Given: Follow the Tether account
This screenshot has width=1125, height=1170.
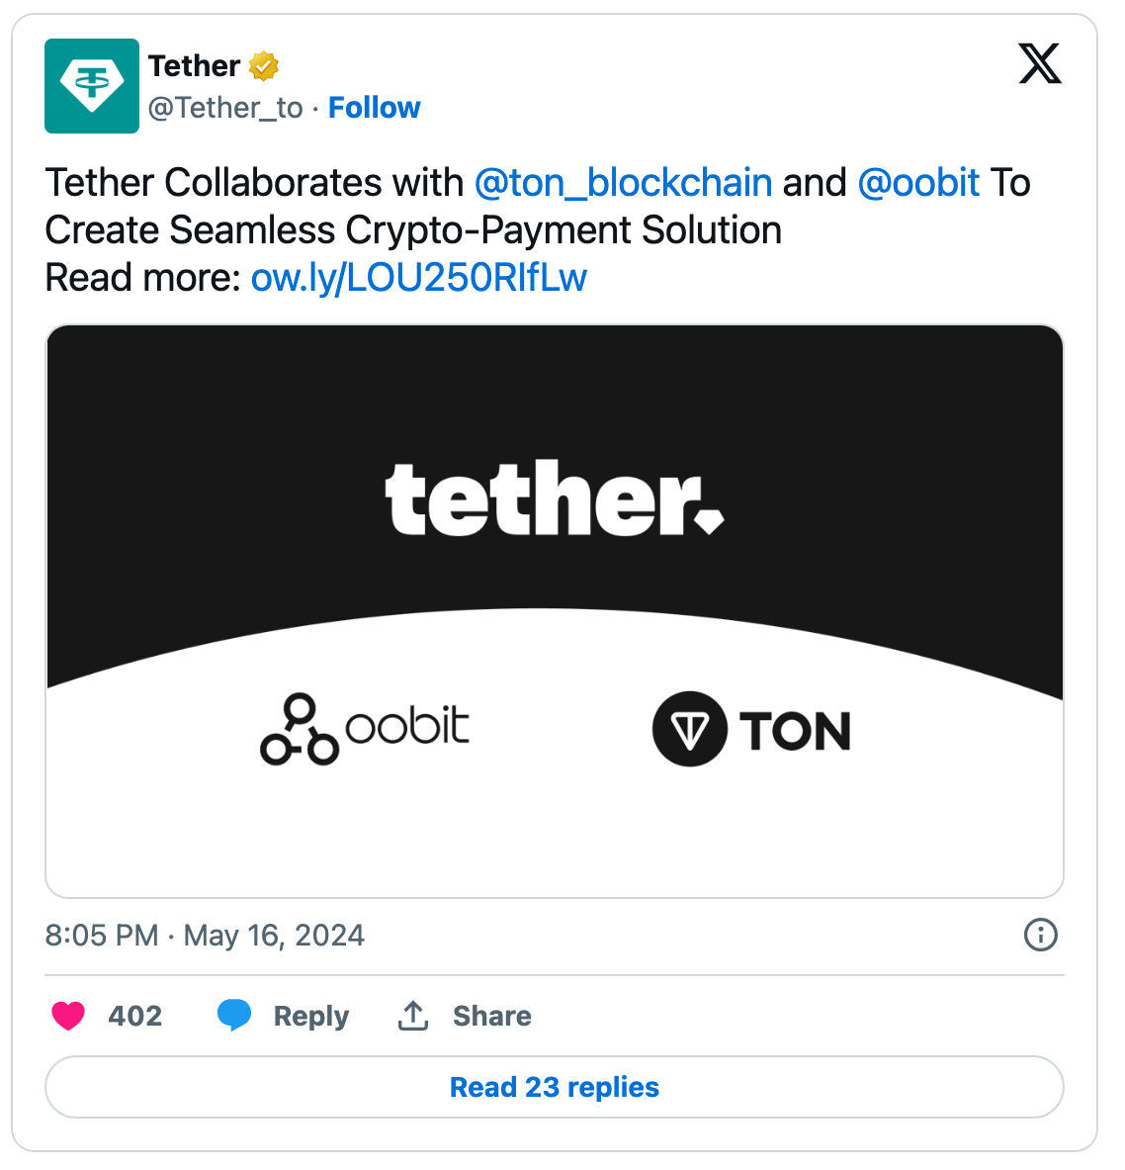Looking at the screenshot, I should coord(374,107).
